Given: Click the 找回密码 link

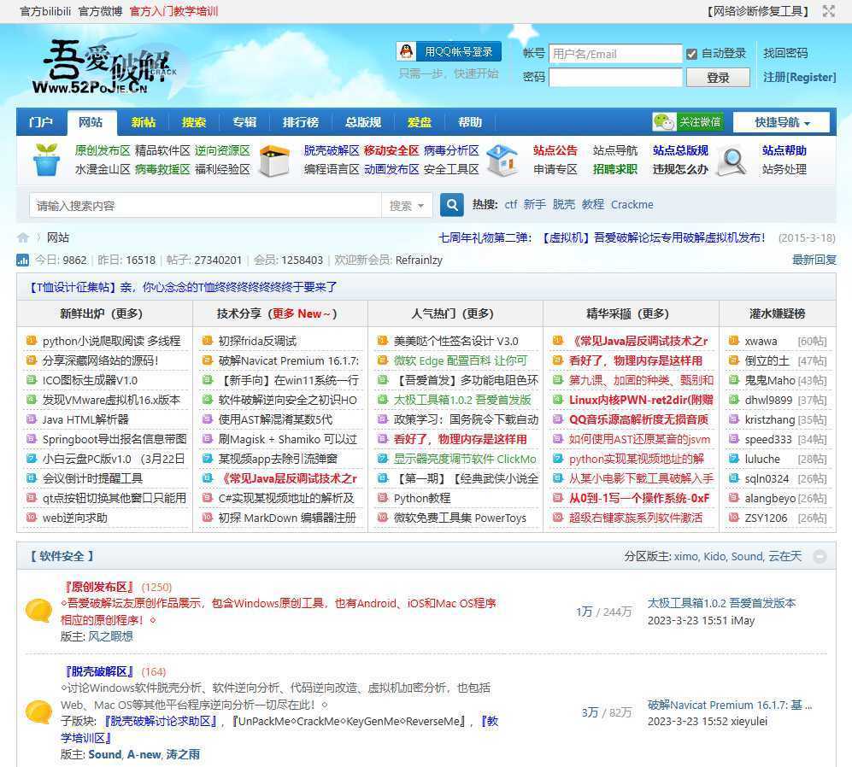Looking at the screenshot, I should tap(785, 53).
